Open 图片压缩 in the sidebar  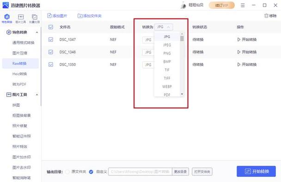point(20,53)
